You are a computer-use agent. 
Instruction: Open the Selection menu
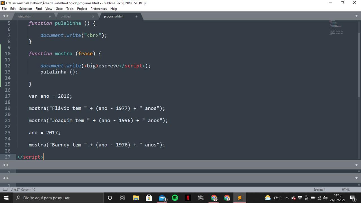[26, 9]
